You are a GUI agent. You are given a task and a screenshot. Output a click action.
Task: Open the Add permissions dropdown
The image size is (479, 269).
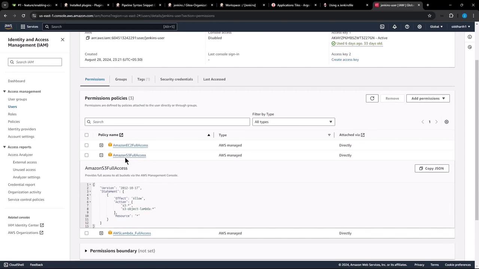(428, 98)
